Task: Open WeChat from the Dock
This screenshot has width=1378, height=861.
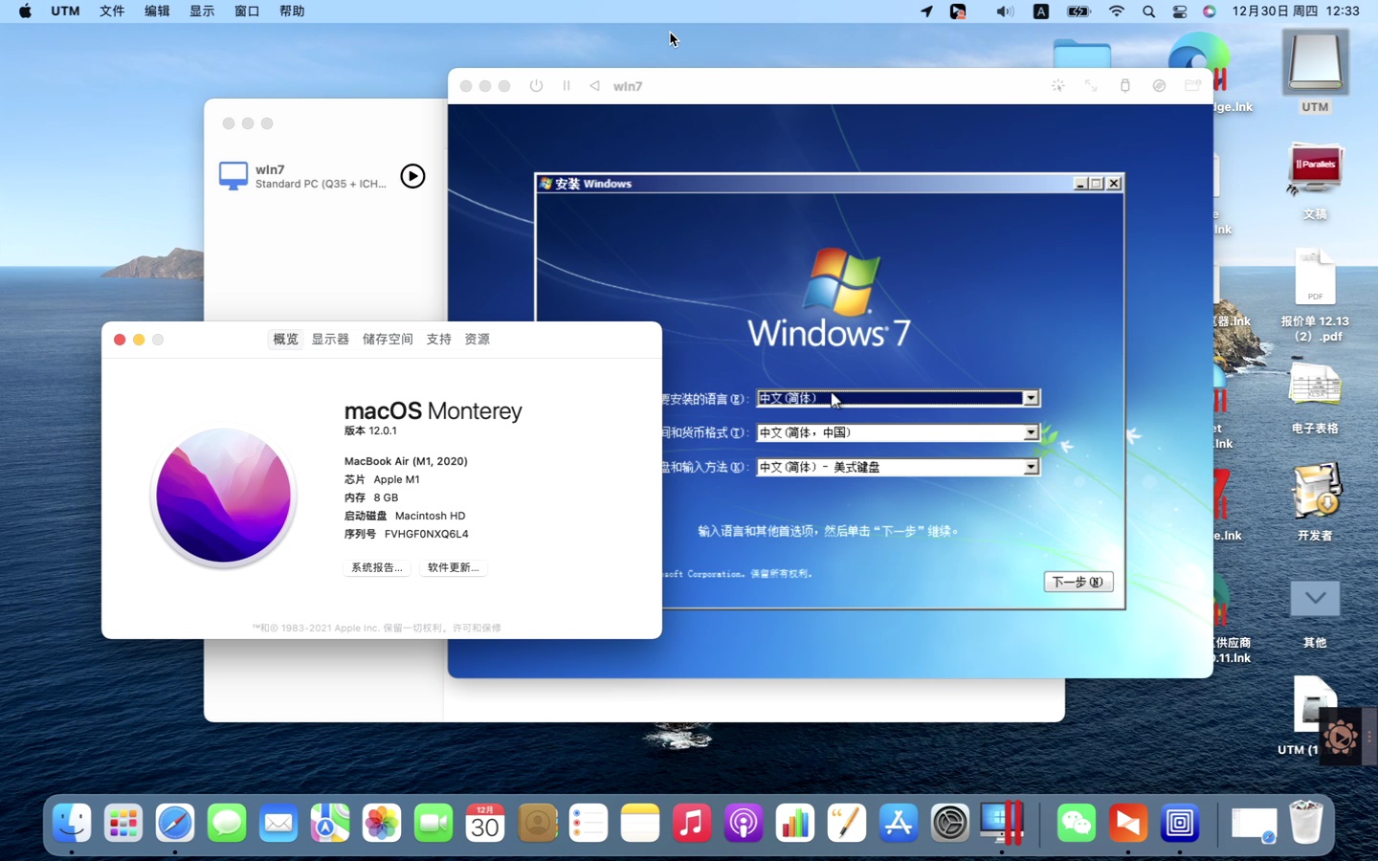Action: point(1077,823)
